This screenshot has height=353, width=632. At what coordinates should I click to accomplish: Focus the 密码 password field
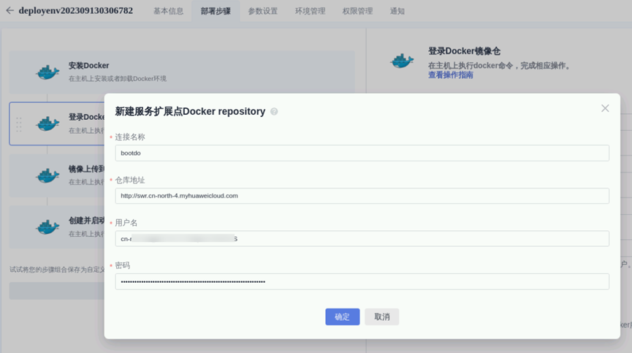(362, 281)
